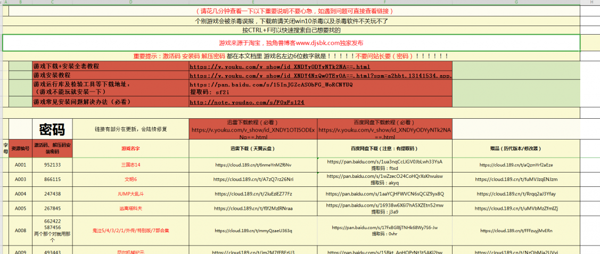Open youku link in 游戏安装教程 row

[x=320, y=76]
